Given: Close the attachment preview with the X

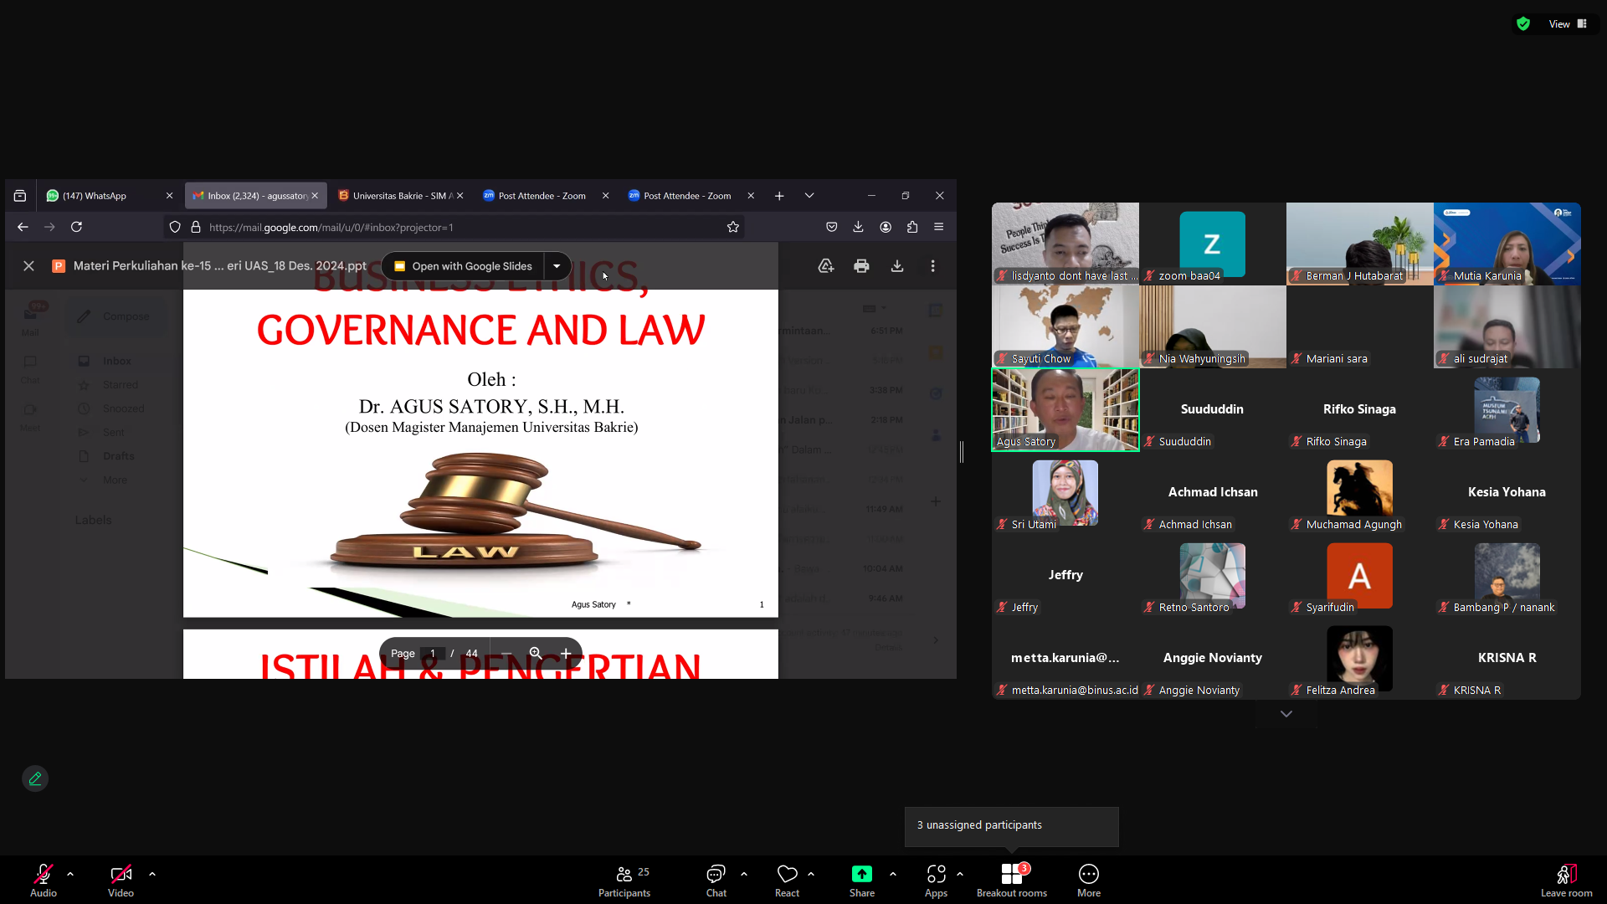Looking at the screenshot, I should 28,266.
